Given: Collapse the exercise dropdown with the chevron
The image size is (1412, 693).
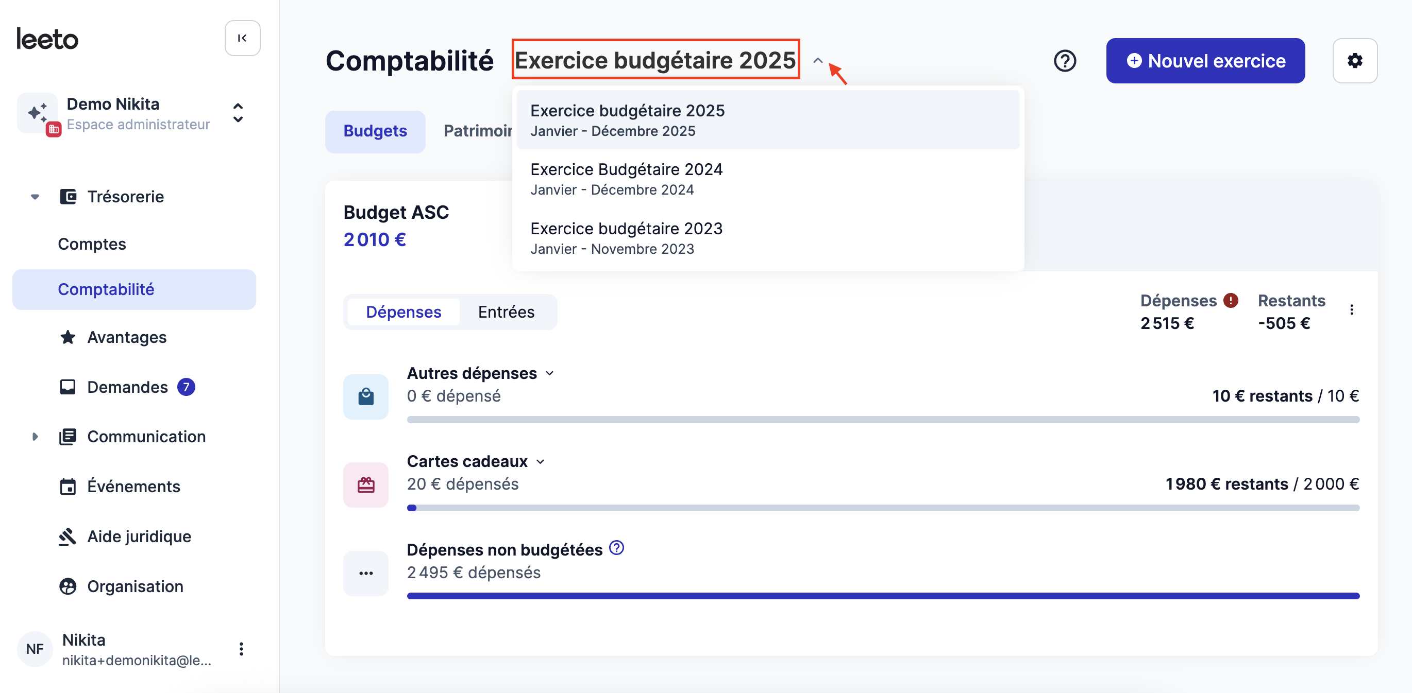Looking at the screenshot, I should [x=818, y=60].
